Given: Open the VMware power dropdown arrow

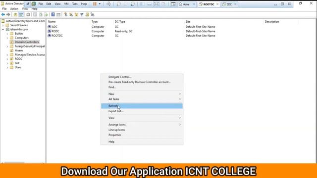Looking at the screenshot, I should coord(100,4).
